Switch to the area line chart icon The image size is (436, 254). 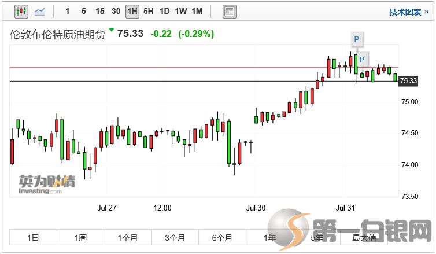39,12
